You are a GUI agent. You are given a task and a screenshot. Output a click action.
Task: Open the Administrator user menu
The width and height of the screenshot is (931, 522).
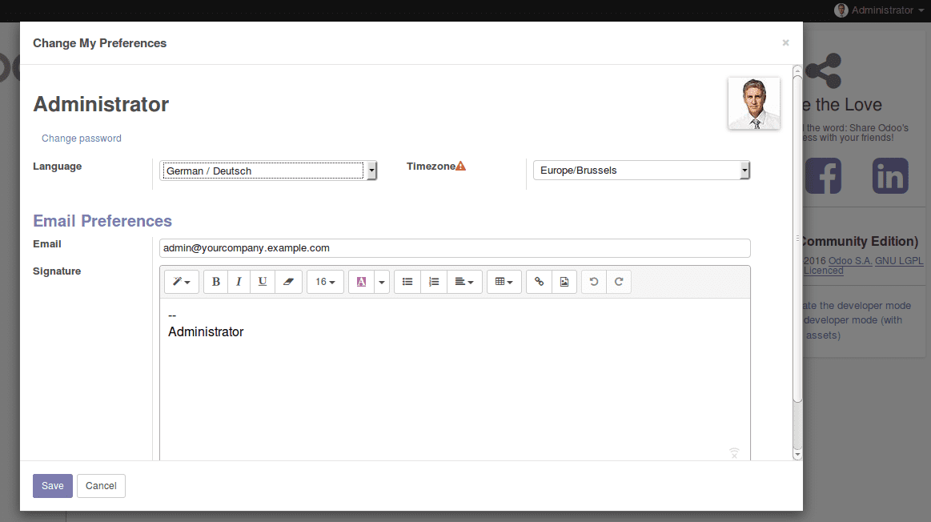click(881, 10)
